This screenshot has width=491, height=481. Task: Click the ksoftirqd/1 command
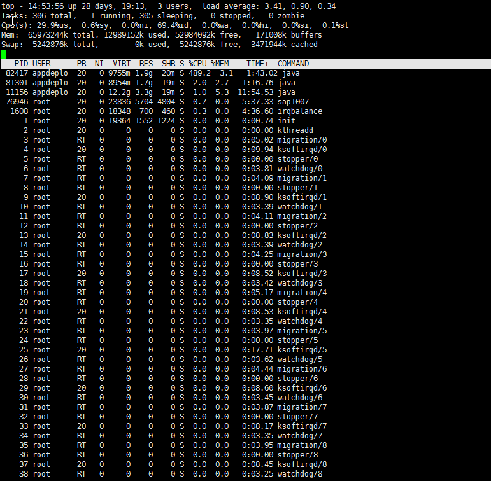click(302, 197)
